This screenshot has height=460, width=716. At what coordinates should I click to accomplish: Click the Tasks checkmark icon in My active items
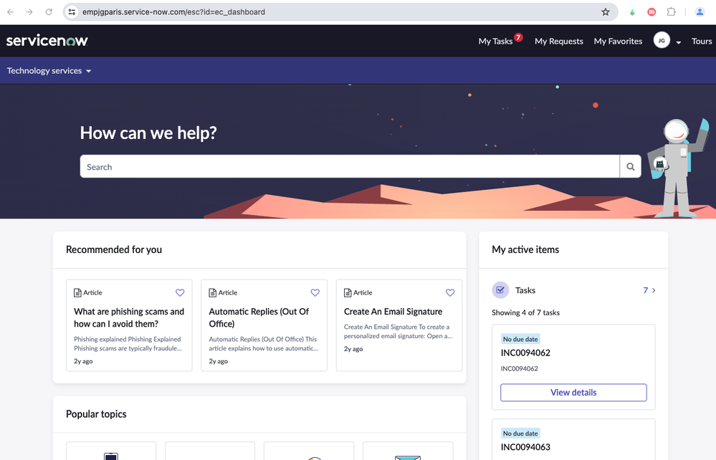(500, 289)
